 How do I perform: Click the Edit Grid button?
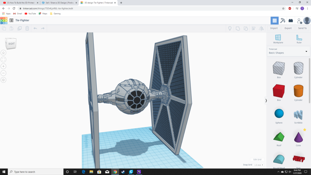(x=257, y=159)
